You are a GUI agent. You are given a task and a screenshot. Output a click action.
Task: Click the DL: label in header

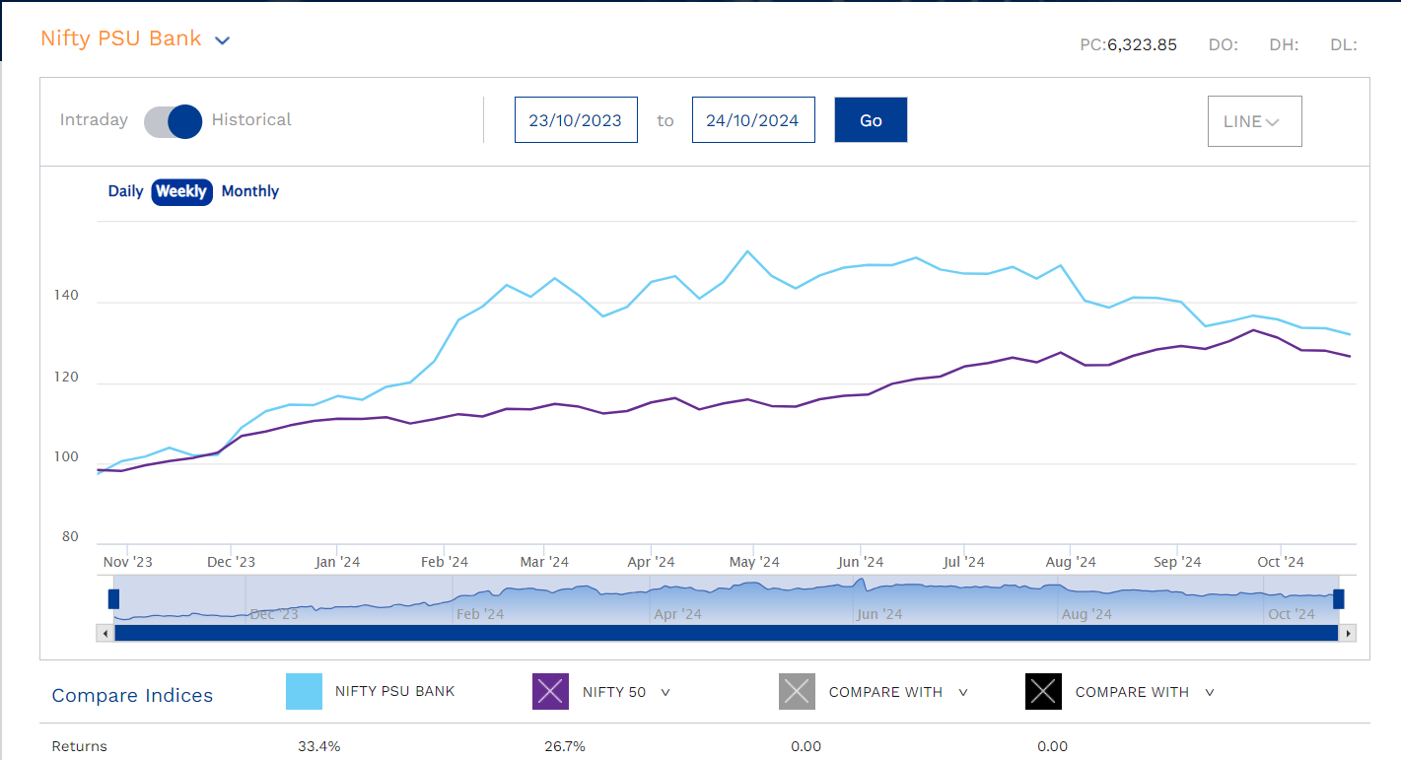click(1344, 45)
